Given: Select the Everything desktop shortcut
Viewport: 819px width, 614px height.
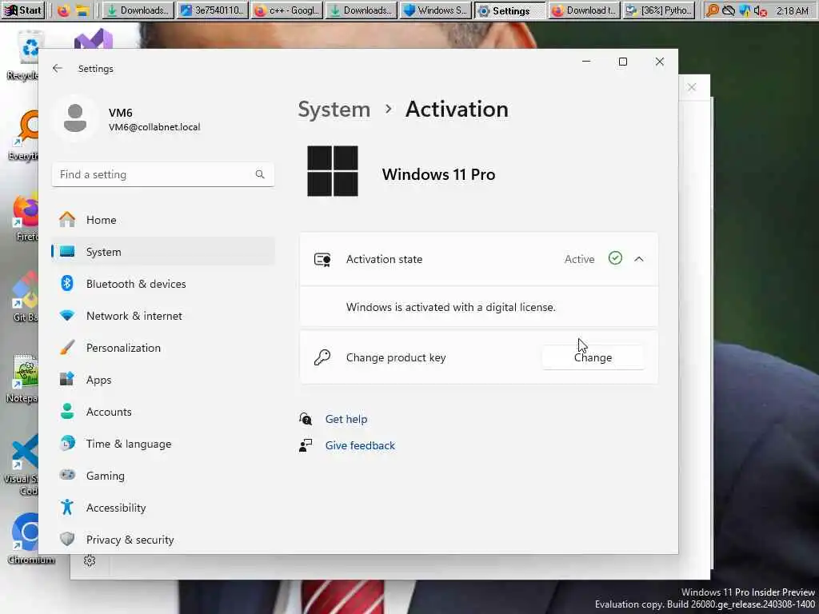Looking at the screenshot, I should (x=22, y=134).
